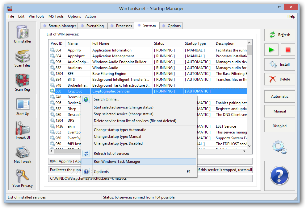Click the gear icon of the Appinfo row

click(52, 50)
